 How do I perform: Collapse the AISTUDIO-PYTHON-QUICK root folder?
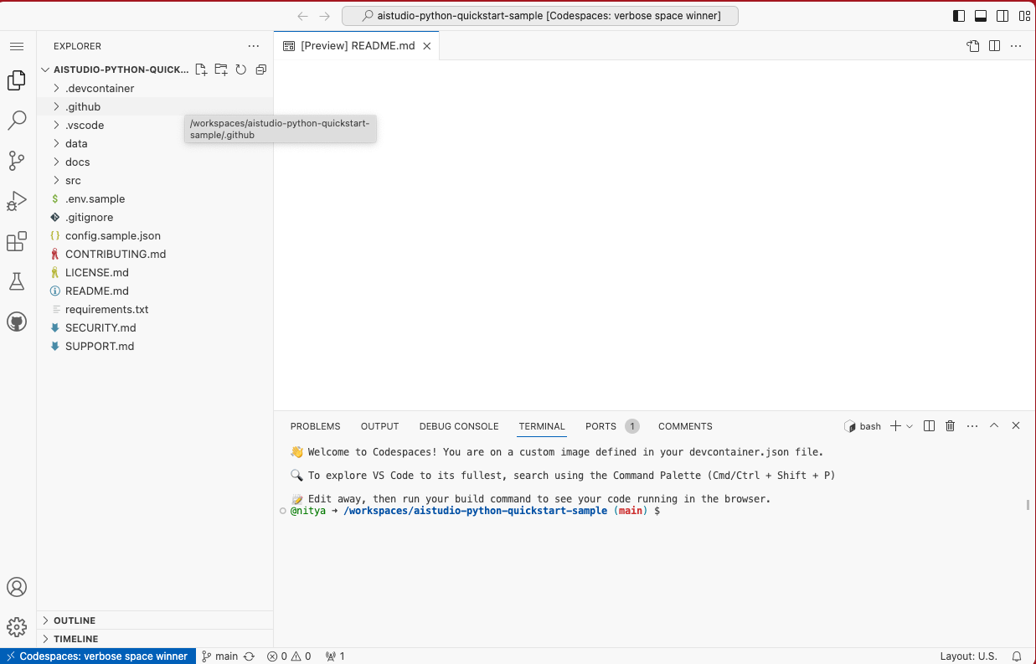point(115,69)
